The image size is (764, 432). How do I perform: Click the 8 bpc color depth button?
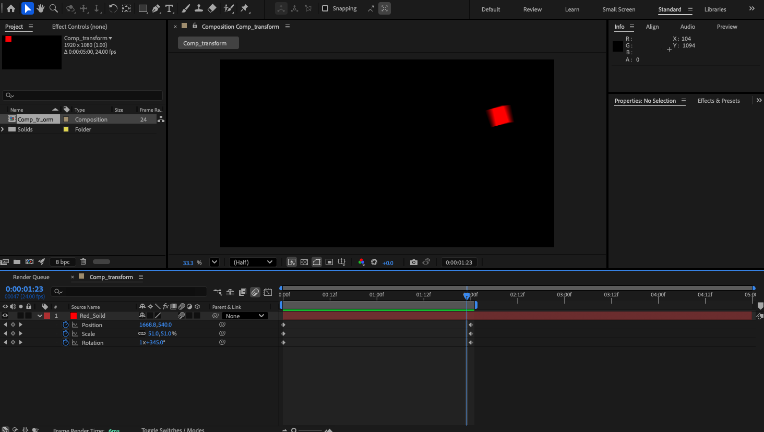(63, 262)
